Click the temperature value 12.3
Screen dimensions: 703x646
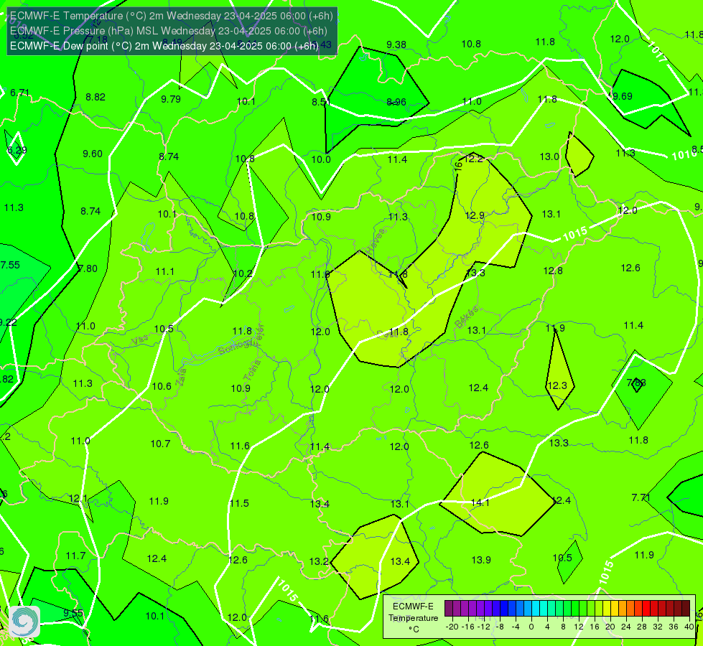coord(557,385)
